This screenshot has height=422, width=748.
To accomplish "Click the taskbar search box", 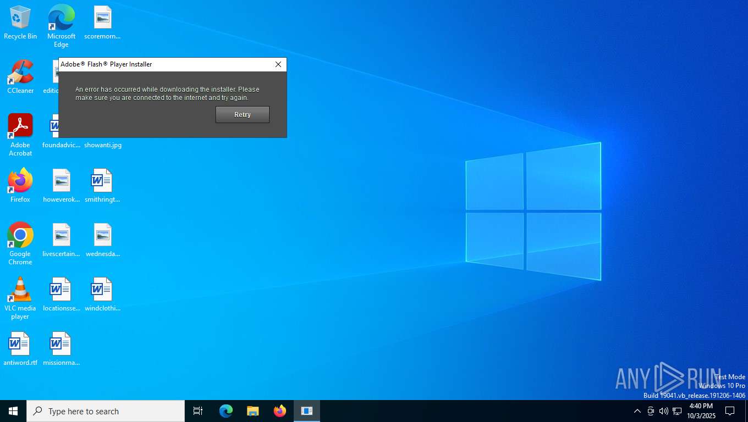I will pos(106,411).
